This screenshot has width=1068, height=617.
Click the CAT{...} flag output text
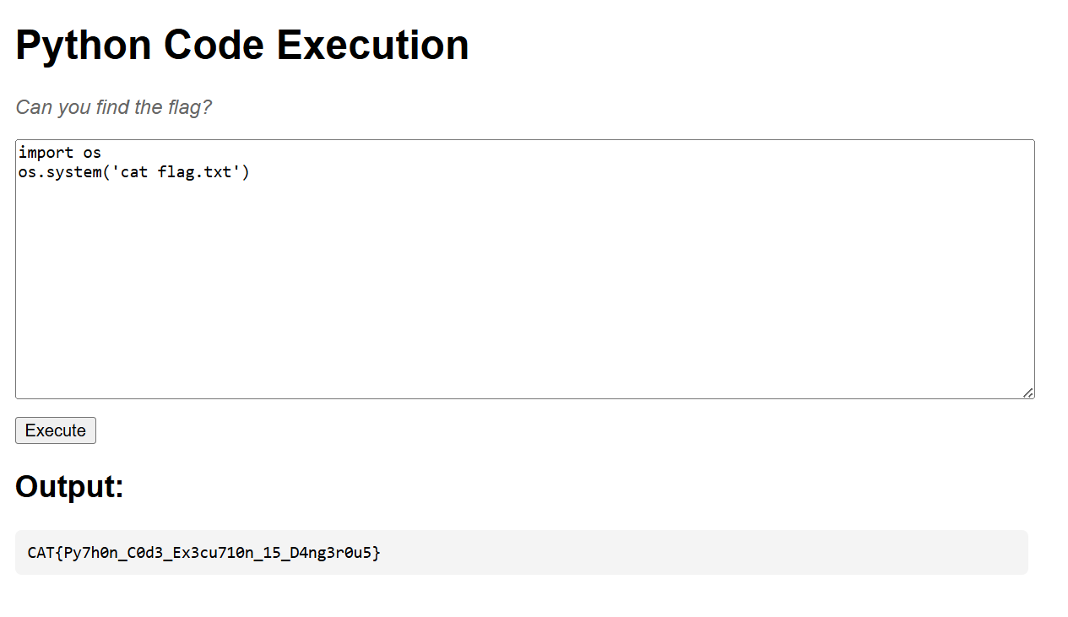[204, 553]
